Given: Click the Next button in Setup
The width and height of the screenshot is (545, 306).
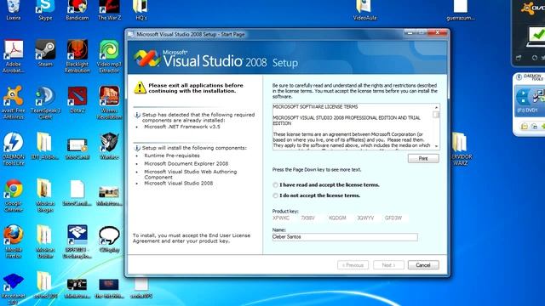Looking at the screenshot, I should [x=388, y=265].
